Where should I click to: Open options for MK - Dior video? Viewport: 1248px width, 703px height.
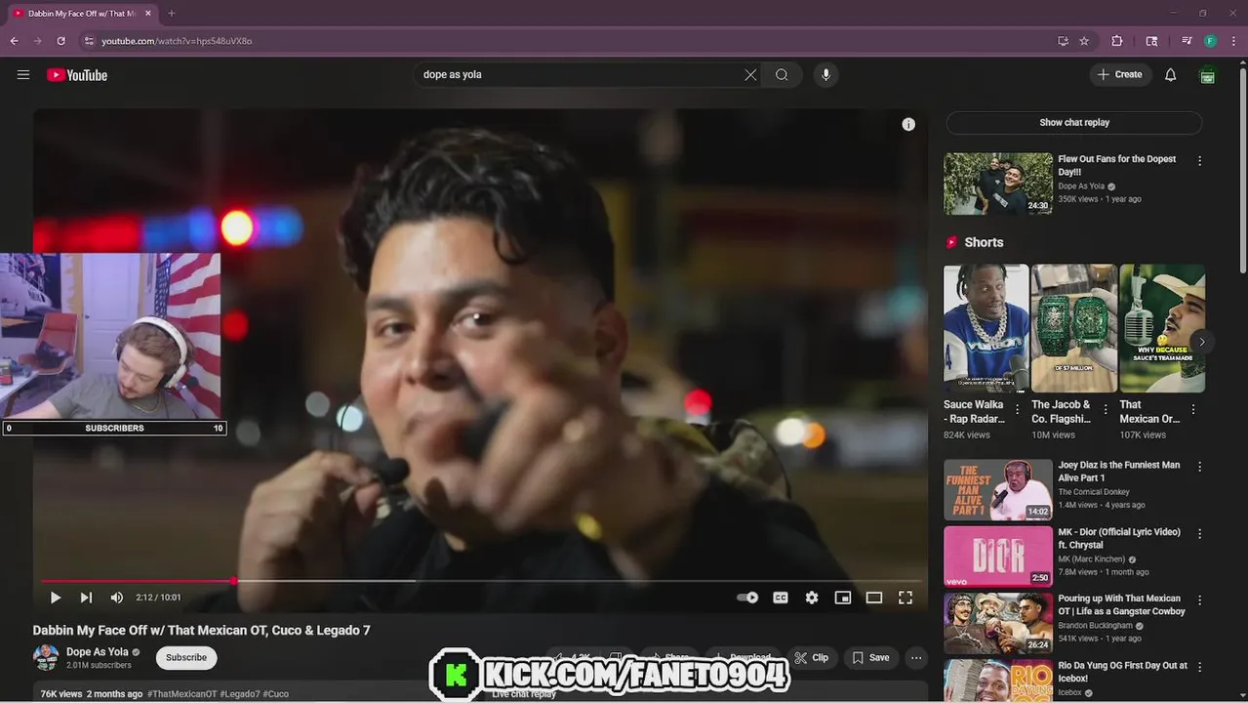[x=1199, y=534]
